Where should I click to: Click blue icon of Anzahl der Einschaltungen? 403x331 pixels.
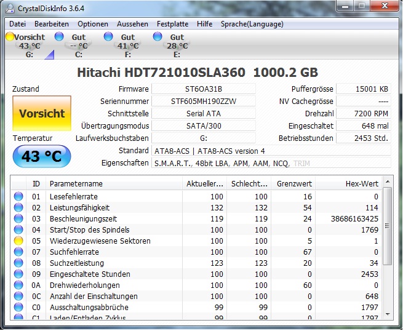coord(18,296)
